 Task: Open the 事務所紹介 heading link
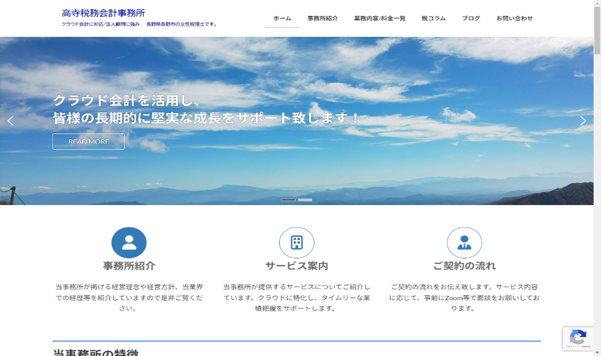pyautogui.click(x=129, y=266)
